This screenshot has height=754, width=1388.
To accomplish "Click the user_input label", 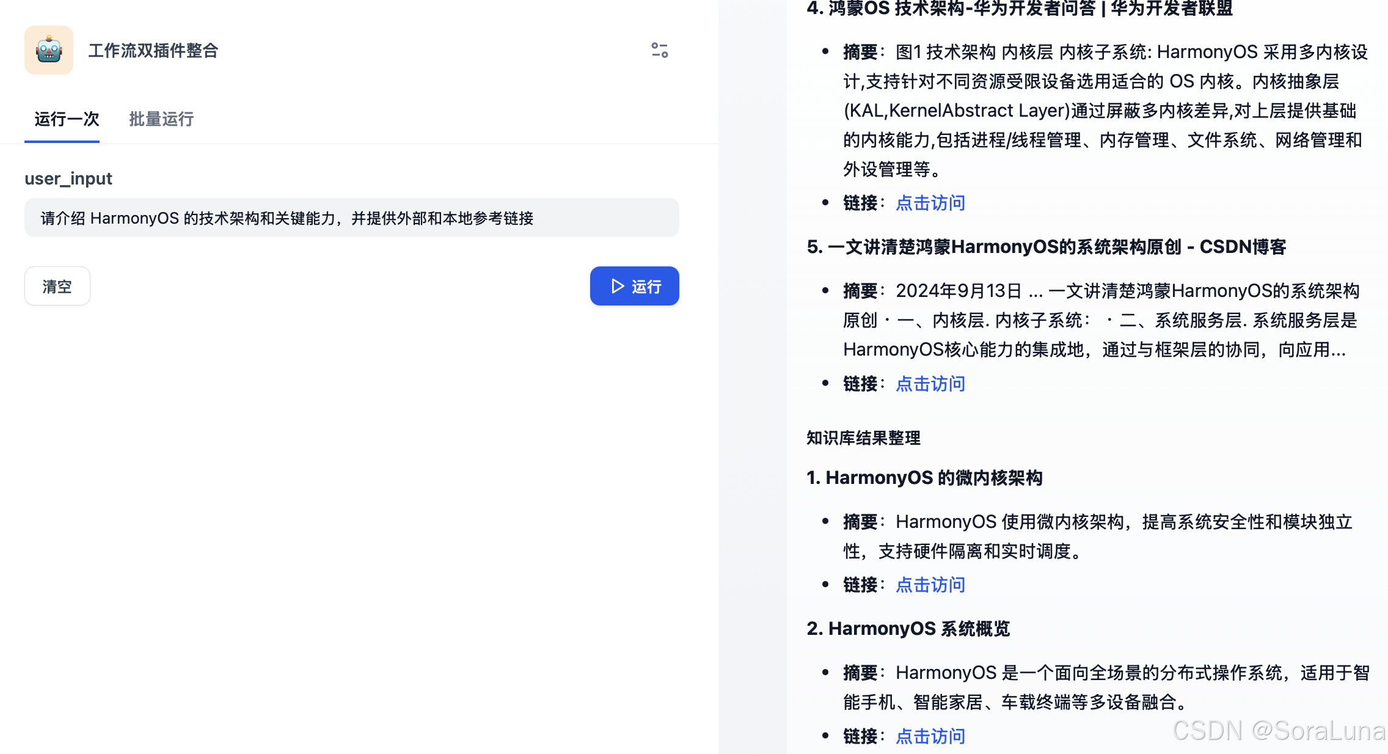I will (x=68, y=178).
